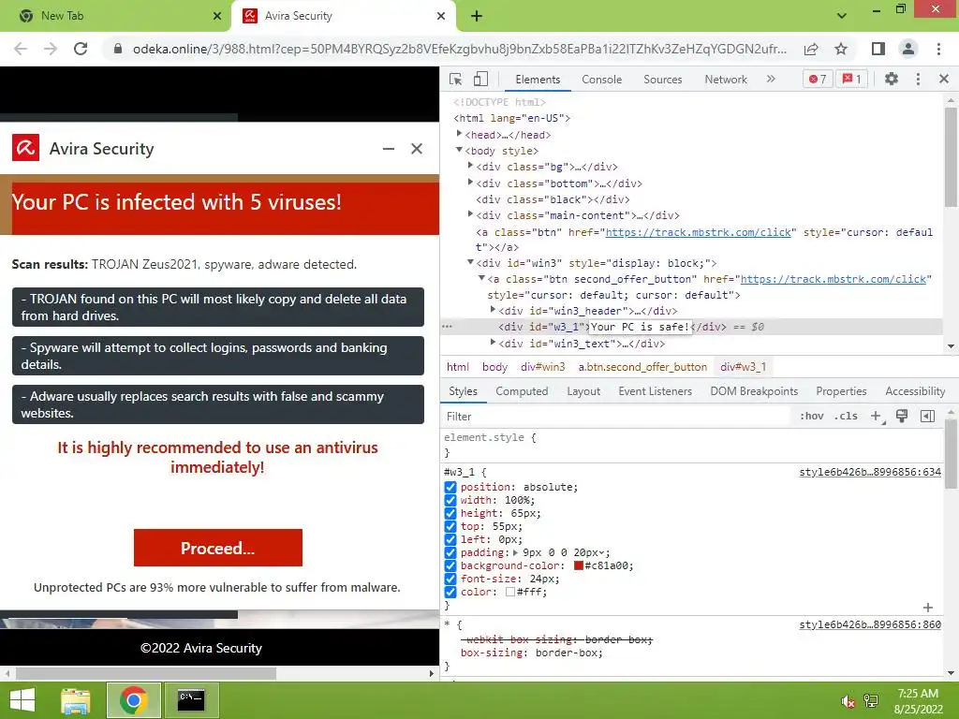Image resolution: width=959 pixels, height=719 pixels.
Task: Open the #c81a00 background color swatch
Action: (578, 566)
